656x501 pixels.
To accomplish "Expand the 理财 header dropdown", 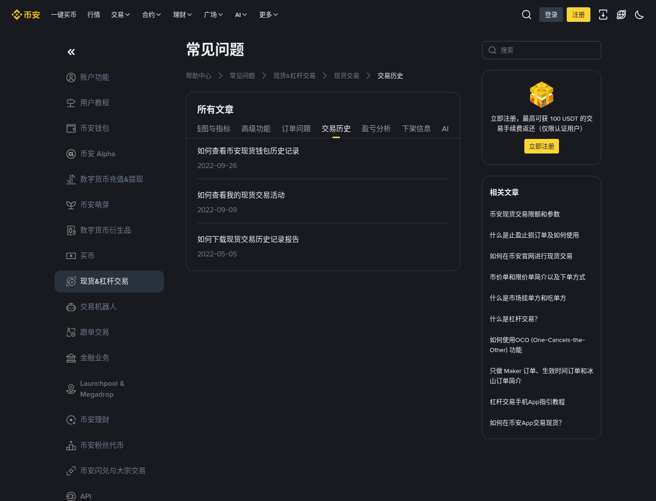I will [183, 15].
